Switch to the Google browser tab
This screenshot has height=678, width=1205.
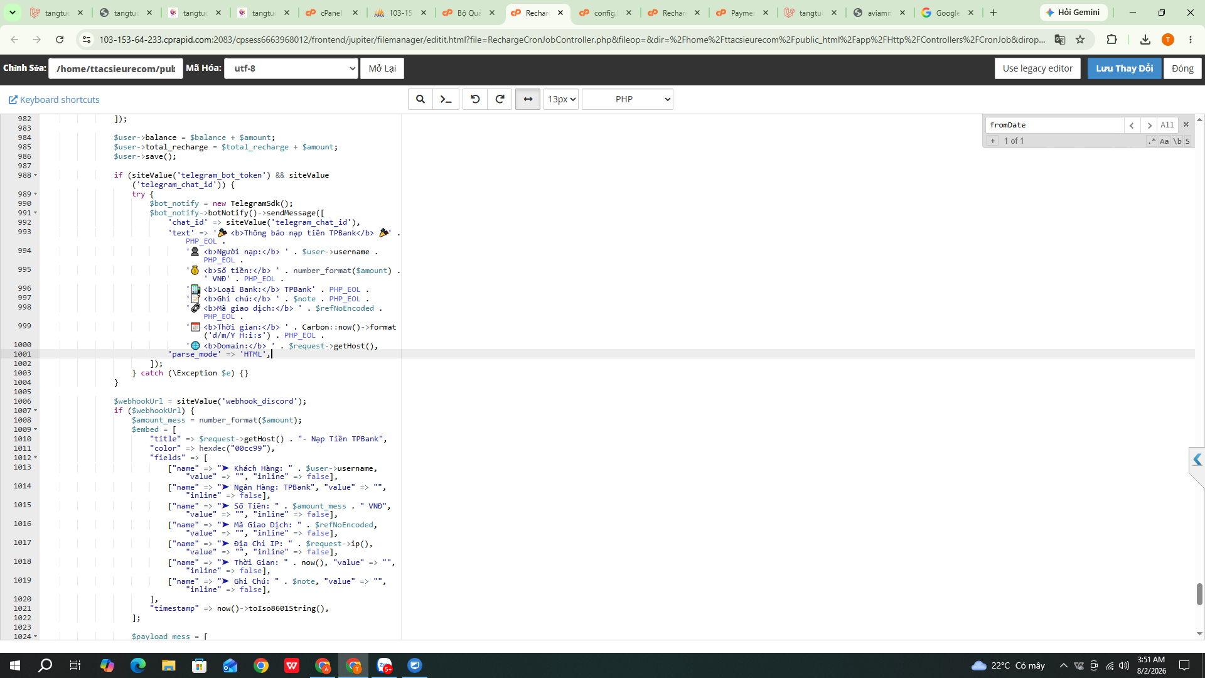pyautogui.click(x=948, y=13)
